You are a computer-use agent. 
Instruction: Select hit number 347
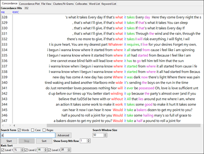(x=5, y=121)
